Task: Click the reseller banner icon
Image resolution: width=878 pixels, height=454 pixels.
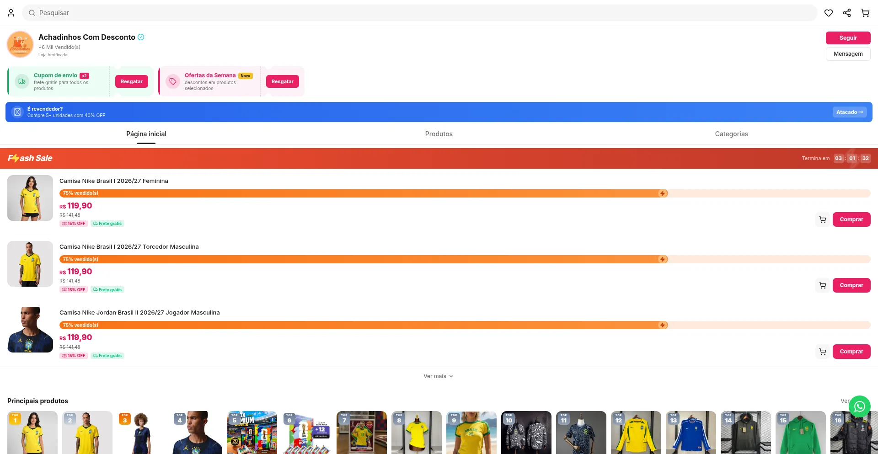Action: (x=17, y=112)
